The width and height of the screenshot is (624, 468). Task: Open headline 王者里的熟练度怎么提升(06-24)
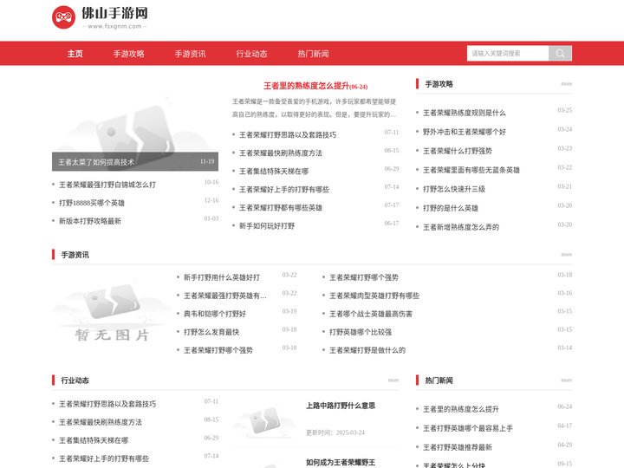tap(315, 86)
